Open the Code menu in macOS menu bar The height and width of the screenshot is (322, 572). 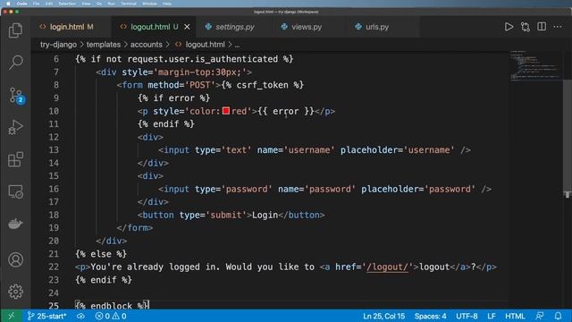(21, 4)
